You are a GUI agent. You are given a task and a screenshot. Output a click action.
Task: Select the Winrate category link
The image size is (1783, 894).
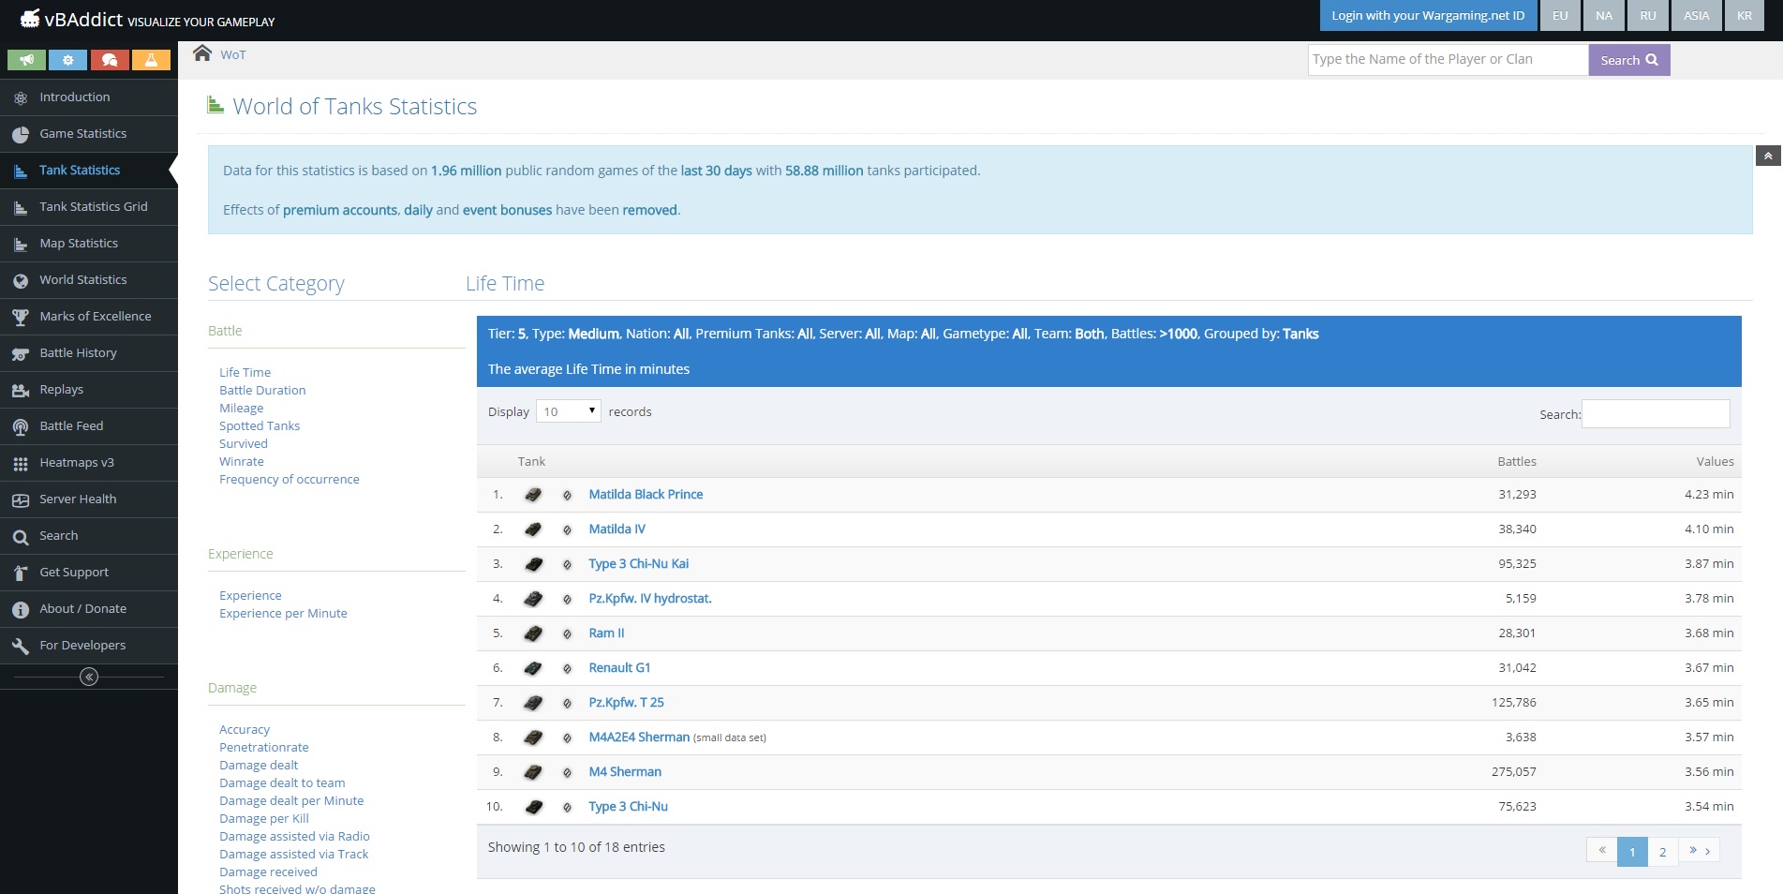pos(242,462)
